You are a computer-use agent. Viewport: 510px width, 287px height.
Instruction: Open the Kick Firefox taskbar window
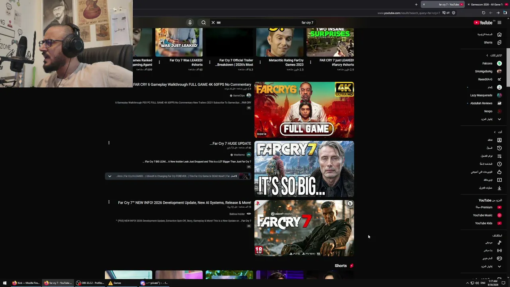pyautogui.click(x=25, y=283)
